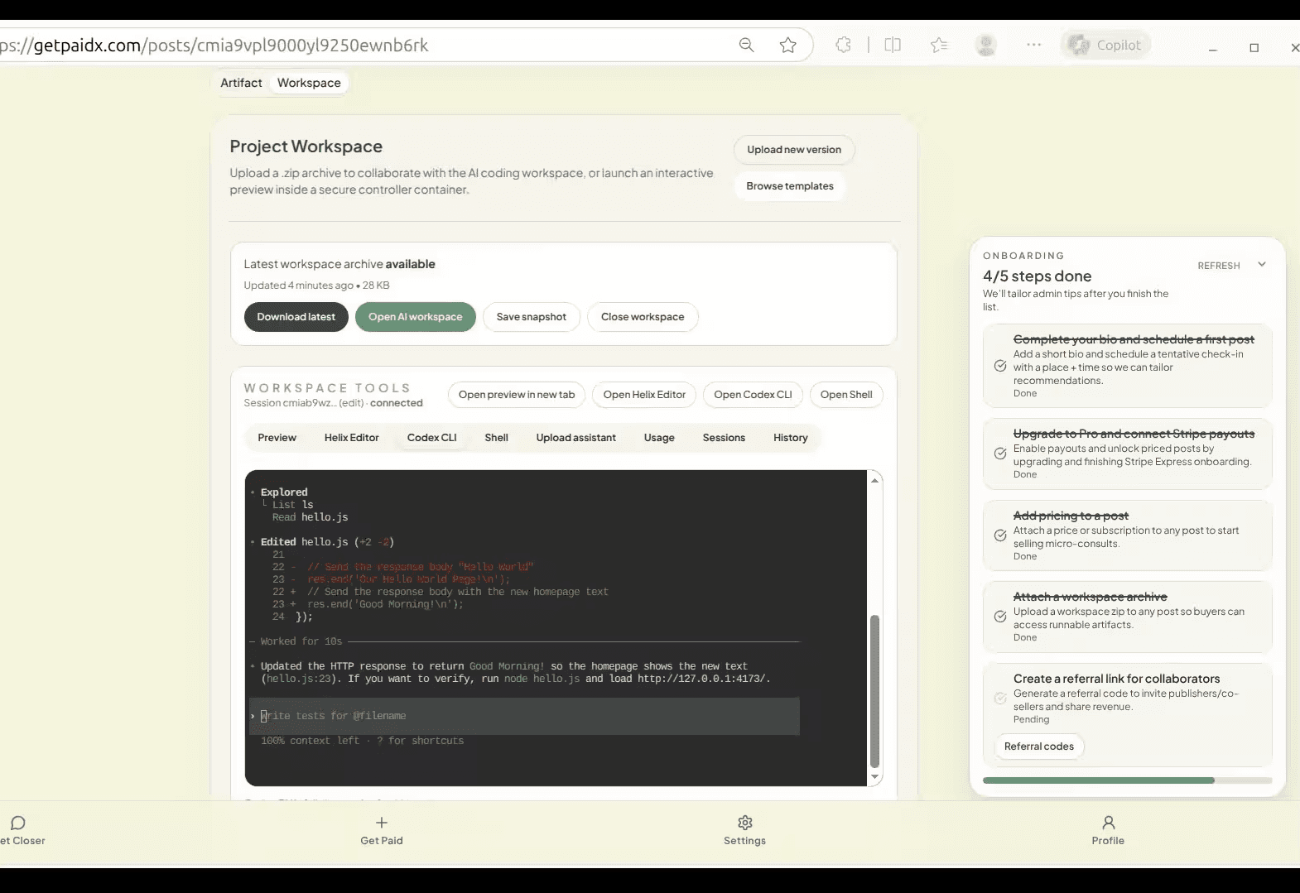Screen dimensions: 1300x893
Task: Click the '4/5 steps done' heading
Action: click(1037, 276)
